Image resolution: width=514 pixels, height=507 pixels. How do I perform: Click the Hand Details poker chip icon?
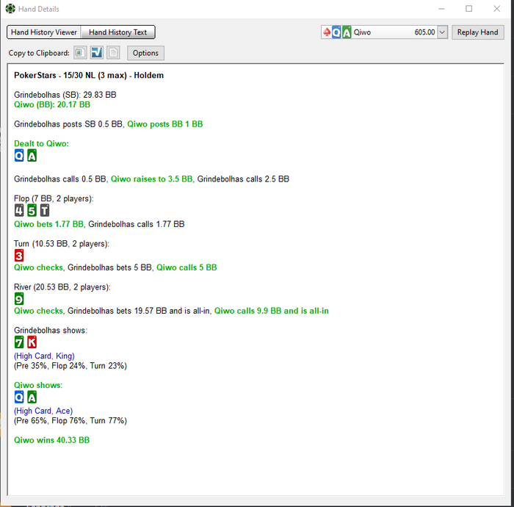click(10, 9)
